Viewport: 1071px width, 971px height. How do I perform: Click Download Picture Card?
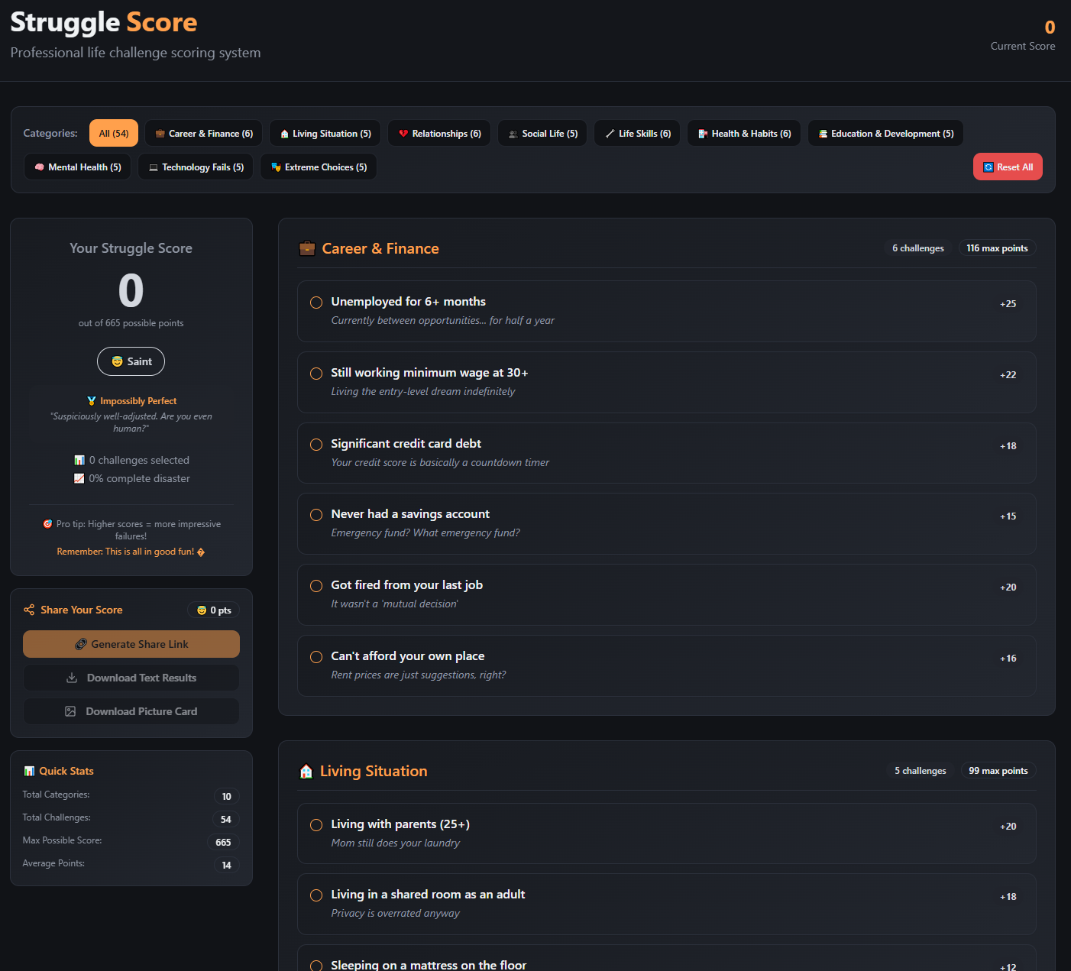click(131, 711)
